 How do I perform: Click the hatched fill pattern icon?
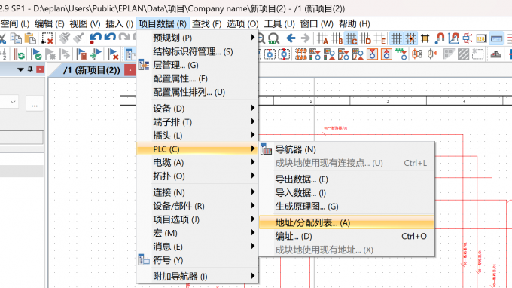pyautogui.click(x=463, y=54)
